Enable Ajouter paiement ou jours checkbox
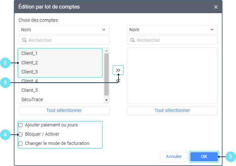Screen dimensions: 236x166 tap(20, 125)
